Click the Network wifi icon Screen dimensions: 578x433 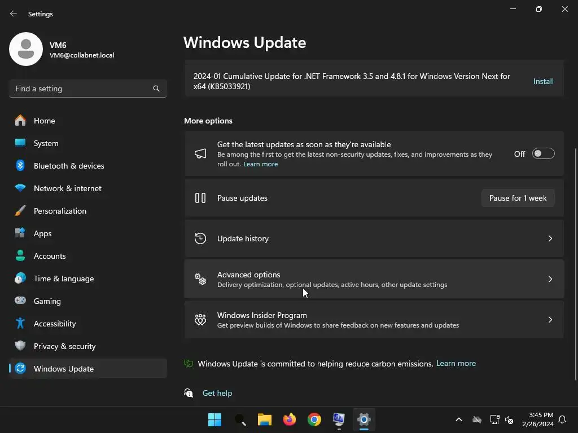[x=20, y=188]
